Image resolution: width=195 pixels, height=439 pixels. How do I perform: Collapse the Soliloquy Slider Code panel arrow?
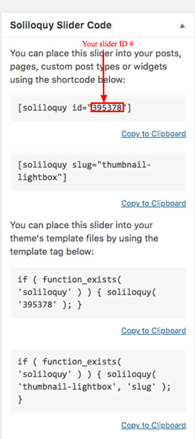point(182,26)
